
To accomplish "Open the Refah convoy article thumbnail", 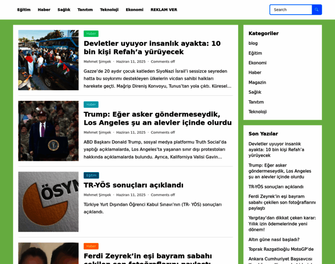I will pos(48,60).
